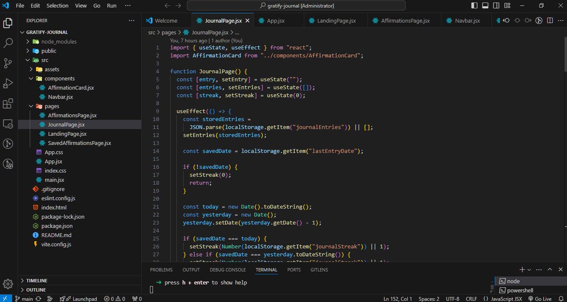Image resolution: width=567 pixels, height=302 pixels.
Task: Open the launch profile dropdown beside new terminal
Action: pos(530,269)
